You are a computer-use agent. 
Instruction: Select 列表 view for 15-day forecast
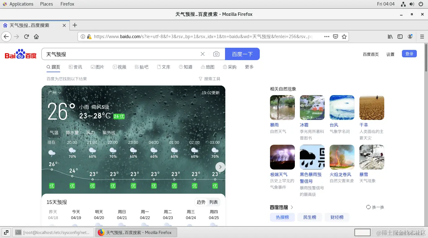tap(214, 202)
